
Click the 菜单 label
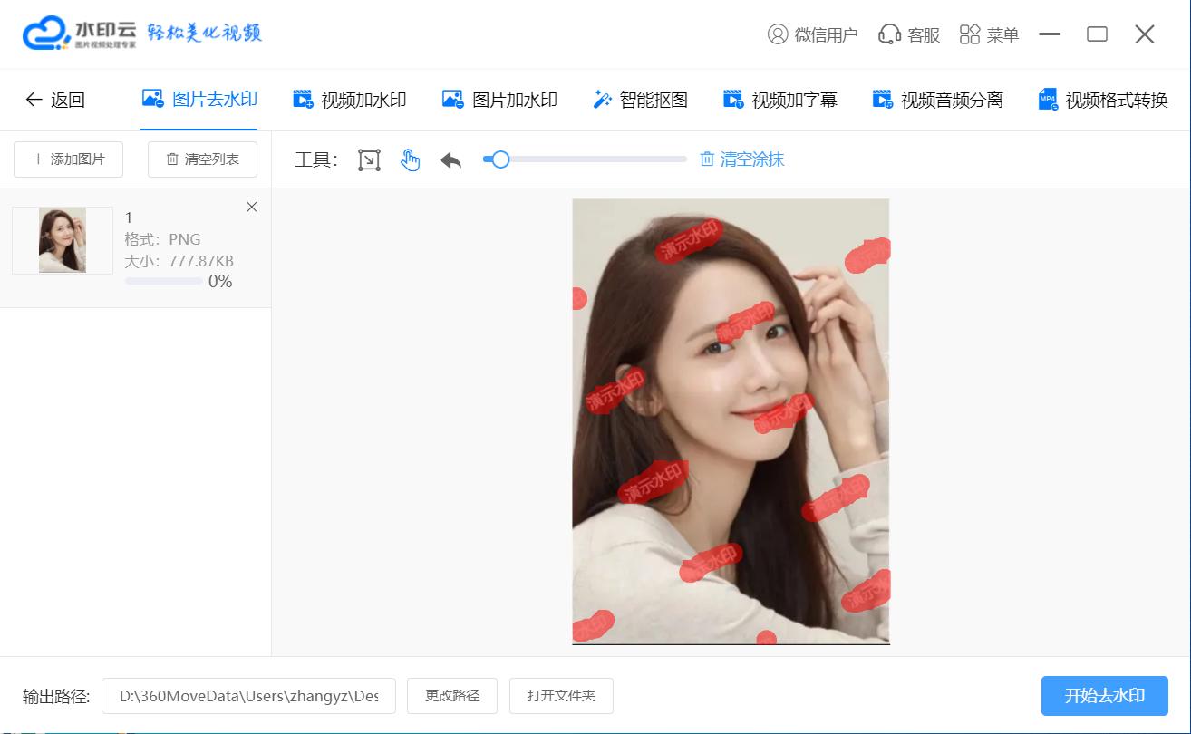1003,35
